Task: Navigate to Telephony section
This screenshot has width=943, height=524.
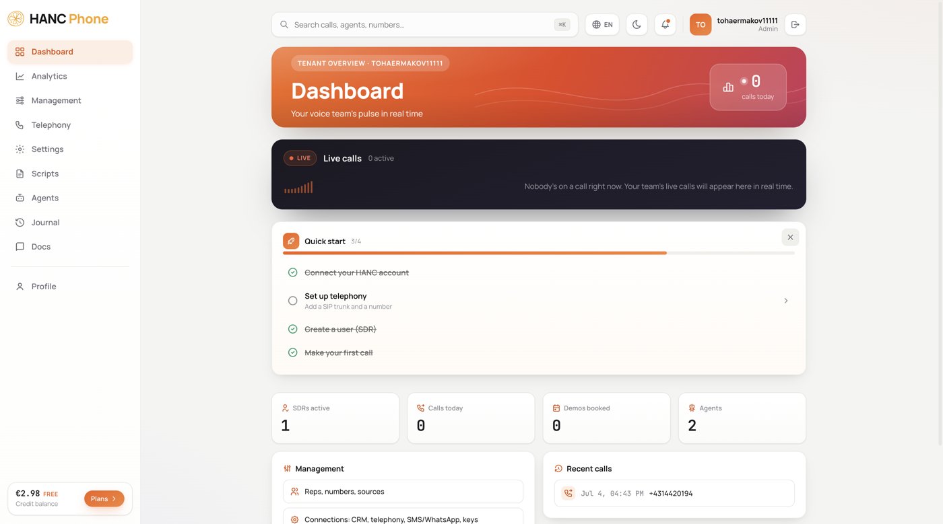Action: point(70,125)
